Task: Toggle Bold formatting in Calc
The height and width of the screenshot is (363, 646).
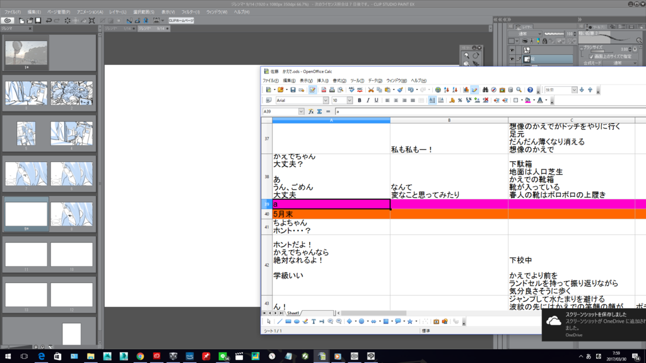Action: tap(359, 100)
